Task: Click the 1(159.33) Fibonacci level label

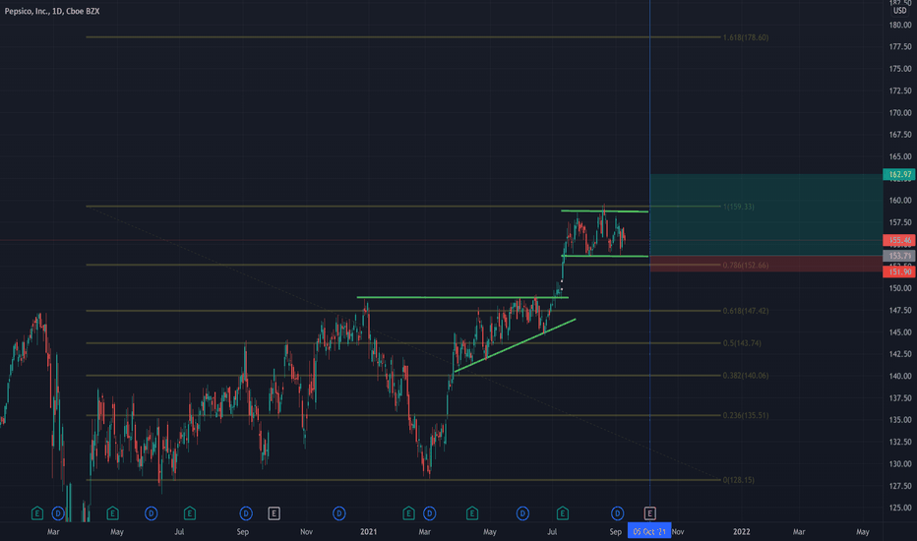Action: point(739,207)
